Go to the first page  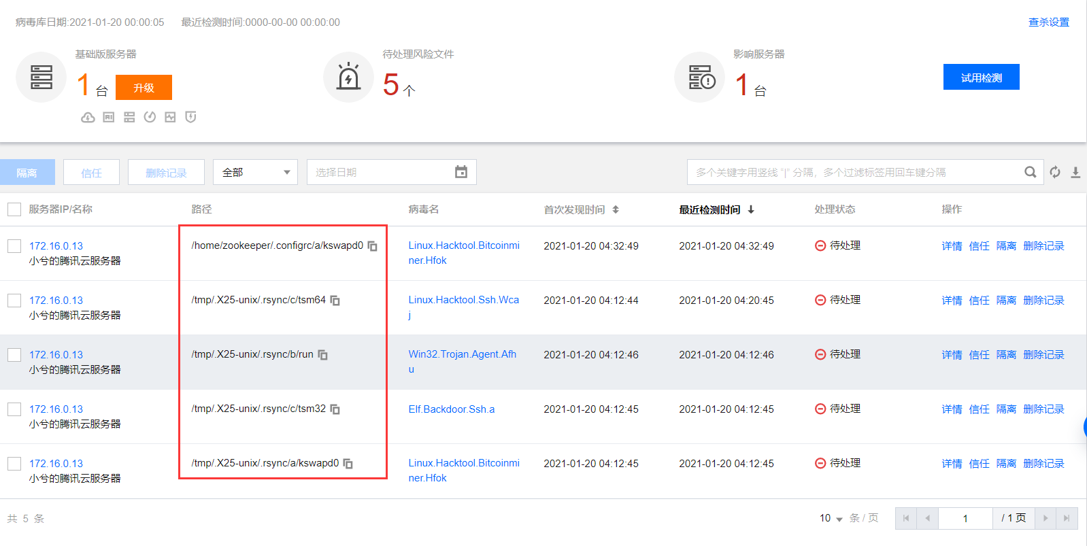[x=906, y=518]
